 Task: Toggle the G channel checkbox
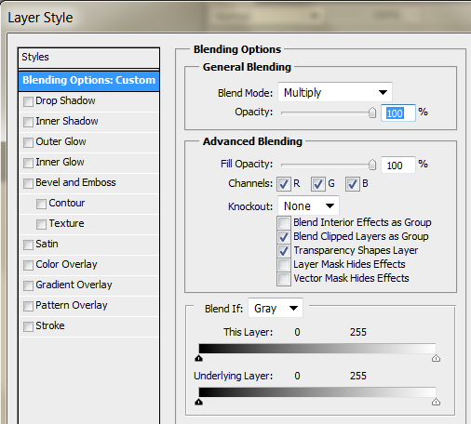tap(318, 184)
